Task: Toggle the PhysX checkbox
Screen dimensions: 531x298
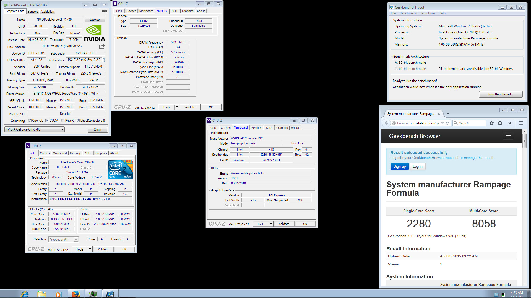Action: click(x=63, y=121)
